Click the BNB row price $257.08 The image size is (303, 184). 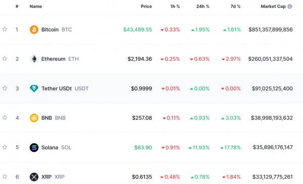(142, 118)
